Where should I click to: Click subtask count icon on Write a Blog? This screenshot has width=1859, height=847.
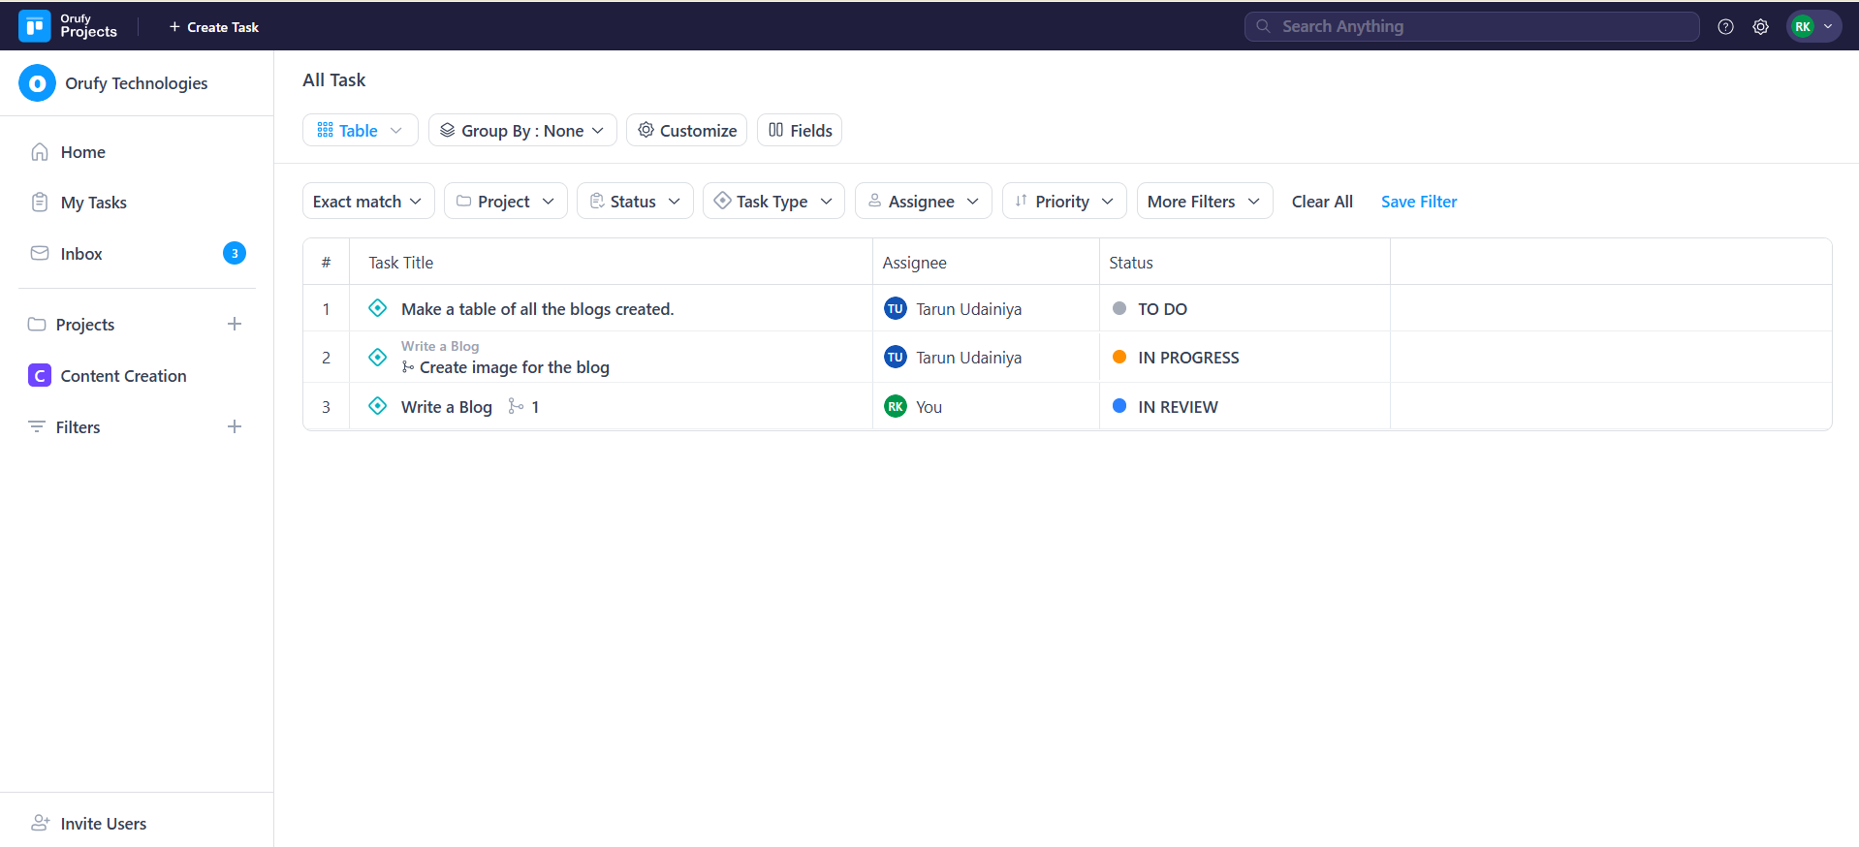pos(516,407)
